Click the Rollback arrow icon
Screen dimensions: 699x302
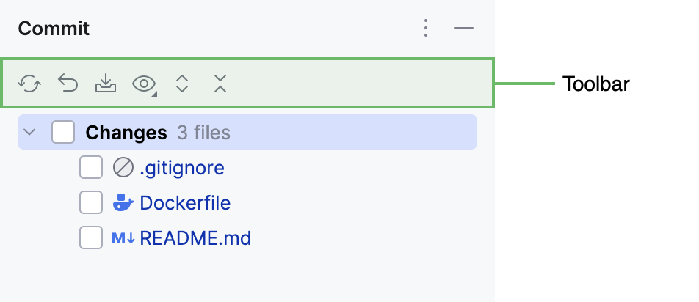click(x=68, y=84)
